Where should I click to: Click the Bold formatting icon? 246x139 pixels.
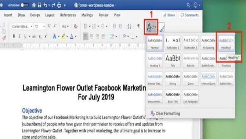coord(14,36)
